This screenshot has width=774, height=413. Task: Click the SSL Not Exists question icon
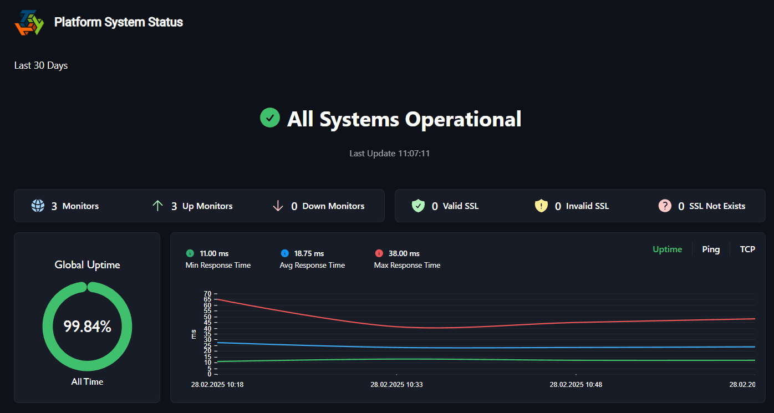point(665,206)
